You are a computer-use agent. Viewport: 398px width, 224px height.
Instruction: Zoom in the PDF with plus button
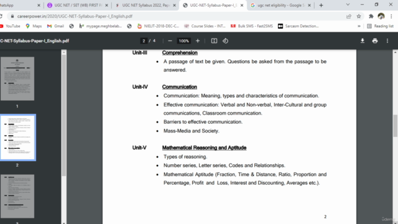(x=198, y=41)
